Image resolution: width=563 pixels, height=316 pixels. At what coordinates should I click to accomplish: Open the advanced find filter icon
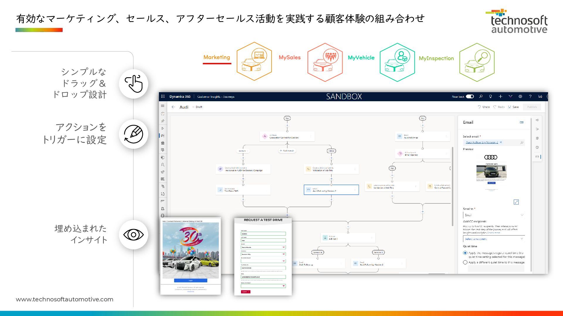(x=511, y=96)
